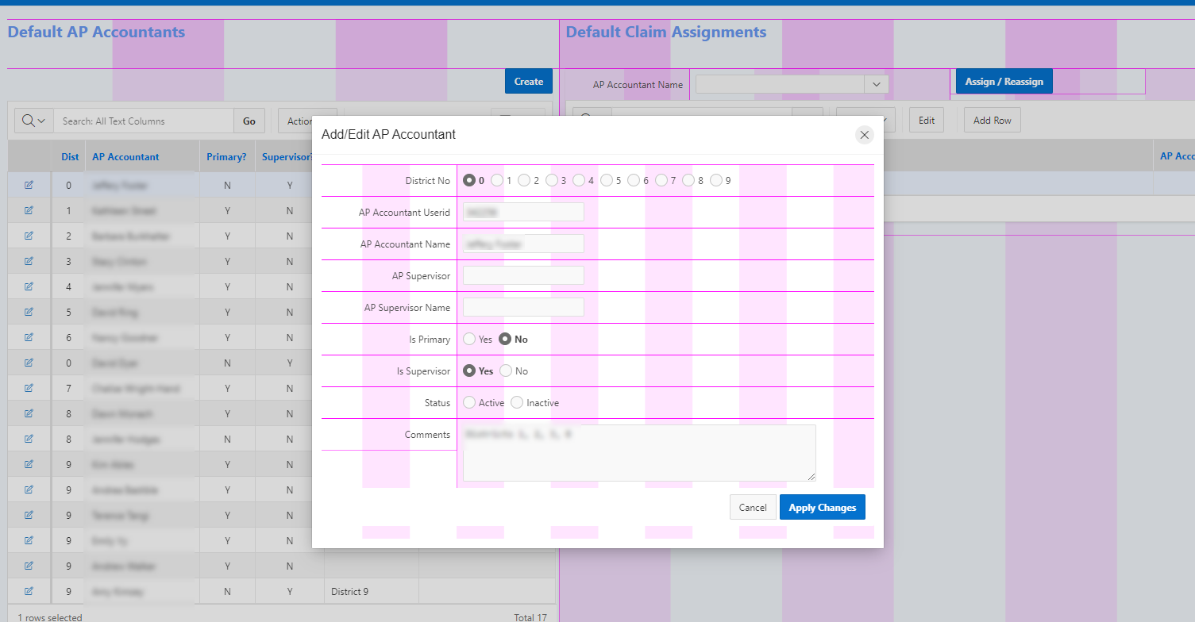Click the Apply Changes button
The height and width of the screenshot is (622, 1195).
[822, 508]
